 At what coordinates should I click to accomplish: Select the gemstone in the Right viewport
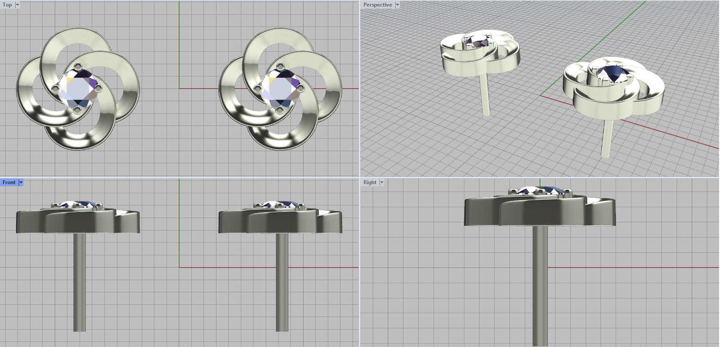coord(540,191)
